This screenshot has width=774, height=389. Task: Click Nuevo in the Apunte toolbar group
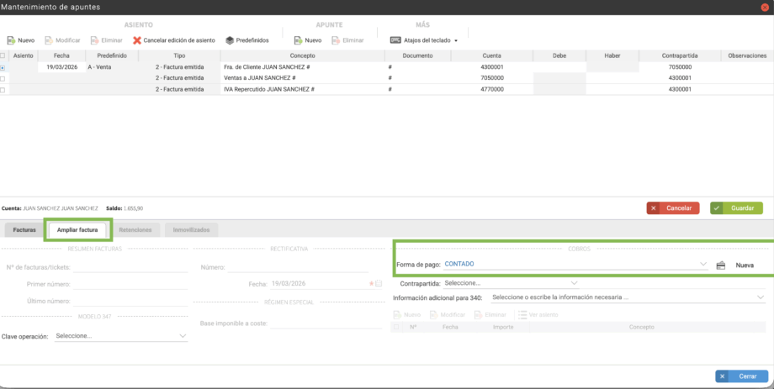point(307,39)
